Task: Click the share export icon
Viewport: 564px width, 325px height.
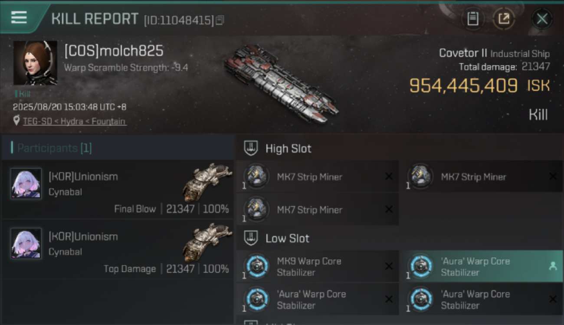Action: (504, 19)
